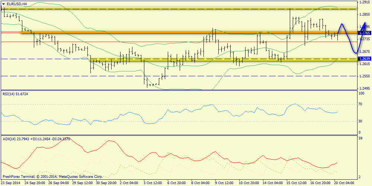The width and height of the screenshot is (372, 186).
Task: Click the RSI scale value 100
Action: click(x=362, y=94)
